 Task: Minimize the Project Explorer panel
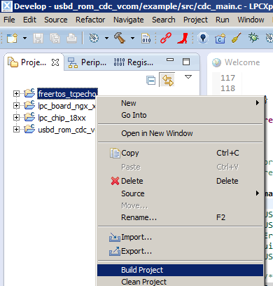pyautogui.click(x=170, y=60)
